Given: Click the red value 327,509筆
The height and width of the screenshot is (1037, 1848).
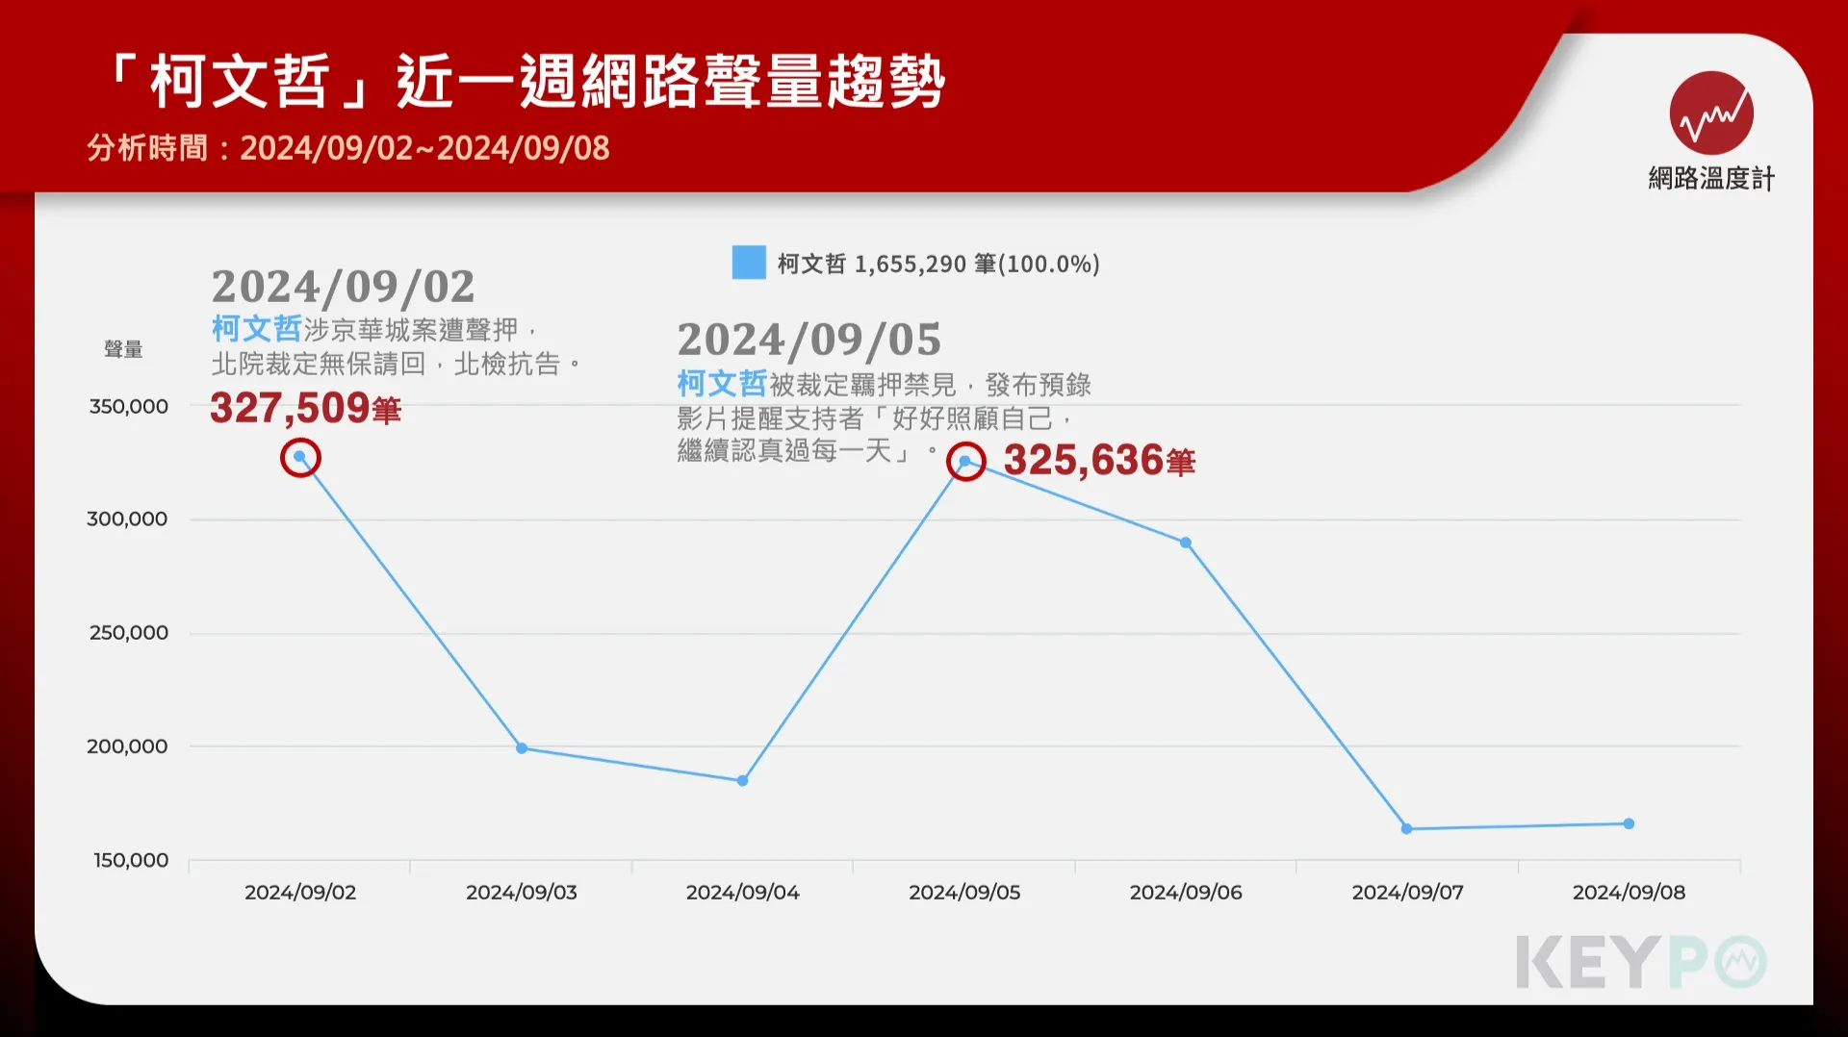Looking at the screenshot, I should click(x=305, y=408).
